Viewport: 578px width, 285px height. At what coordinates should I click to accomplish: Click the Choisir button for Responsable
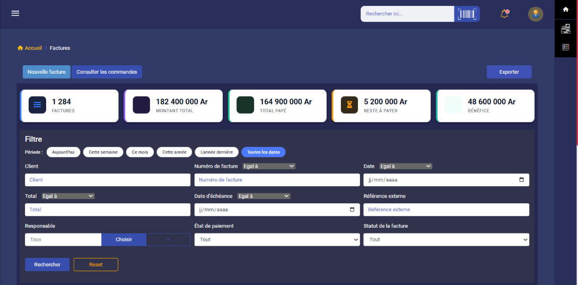click(x=124, y=239)
